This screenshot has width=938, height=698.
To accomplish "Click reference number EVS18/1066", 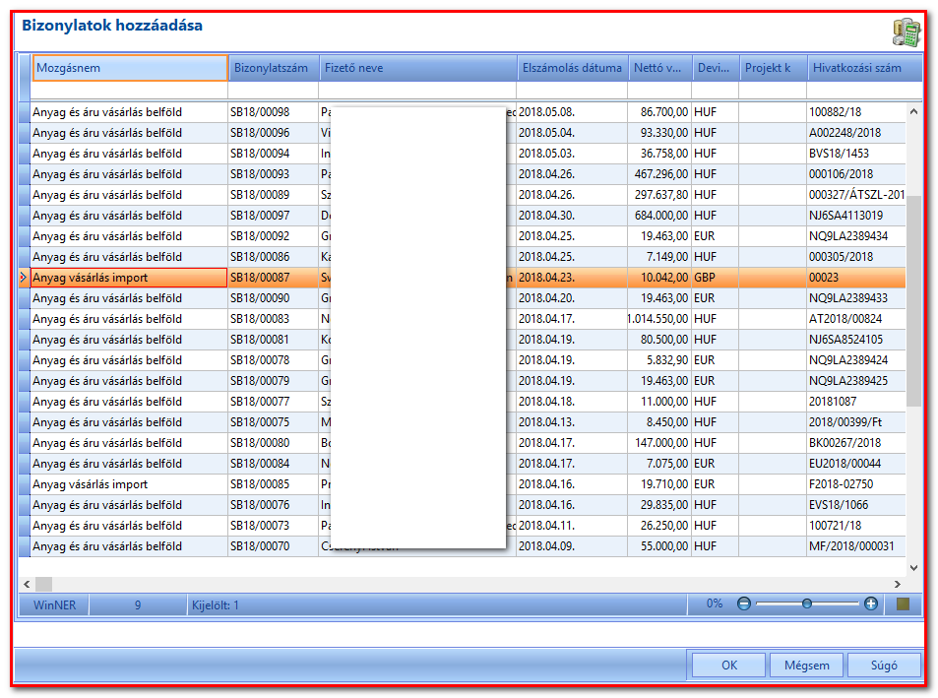I will 856,505.
